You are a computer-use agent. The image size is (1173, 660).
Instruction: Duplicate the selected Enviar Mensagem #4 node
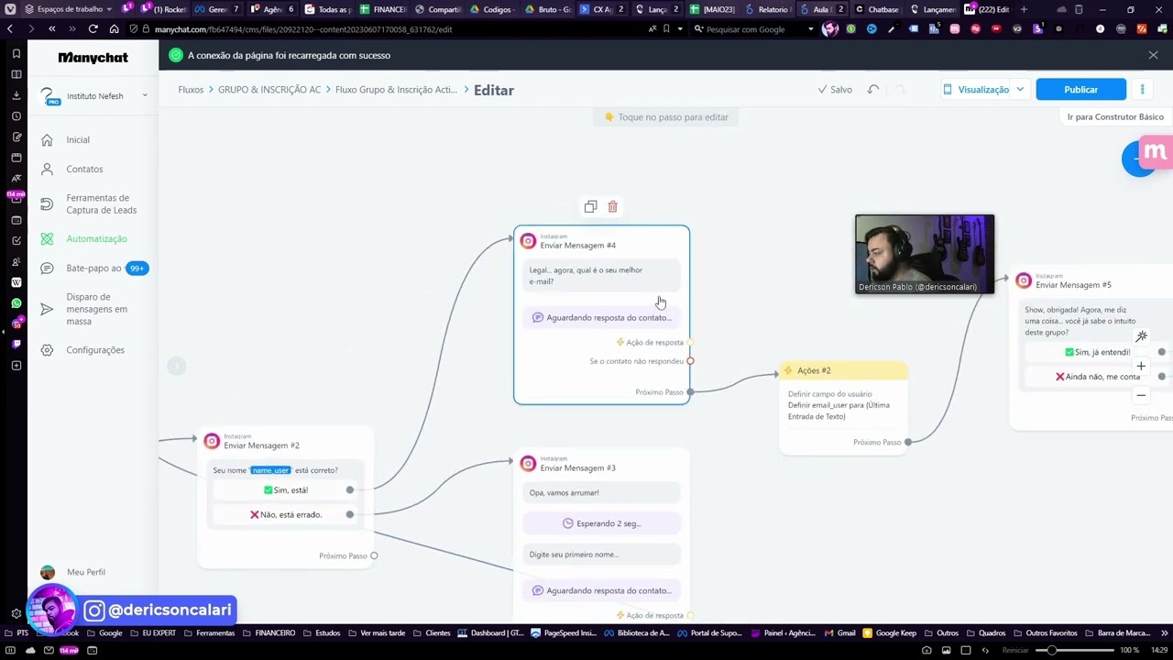coord(590,207)
